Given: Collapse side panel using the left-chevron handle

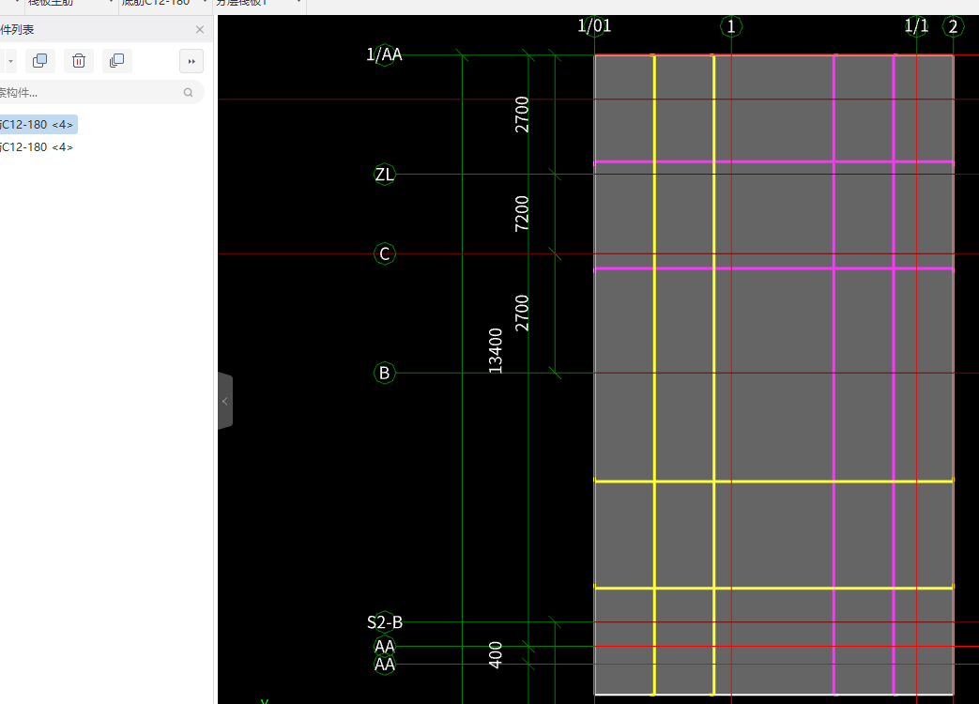Looking at the screenshot, I should 225,402.
